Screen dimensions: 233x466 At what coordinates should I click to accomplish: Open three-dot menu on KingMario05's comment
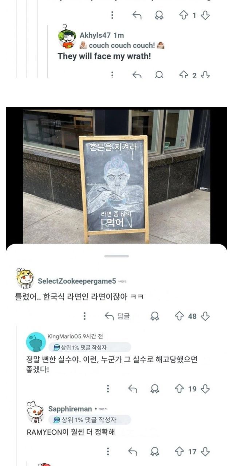click(x=108, y=389)
